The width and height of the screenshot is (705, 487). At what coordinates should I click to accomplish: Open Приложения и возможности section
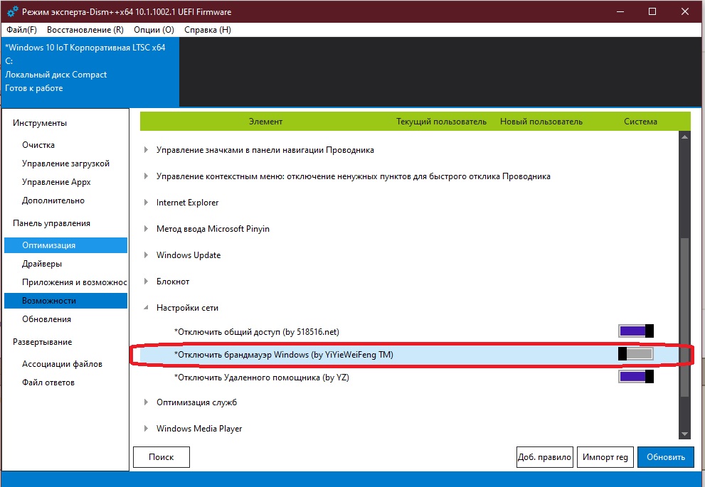[x=74, y=282]
